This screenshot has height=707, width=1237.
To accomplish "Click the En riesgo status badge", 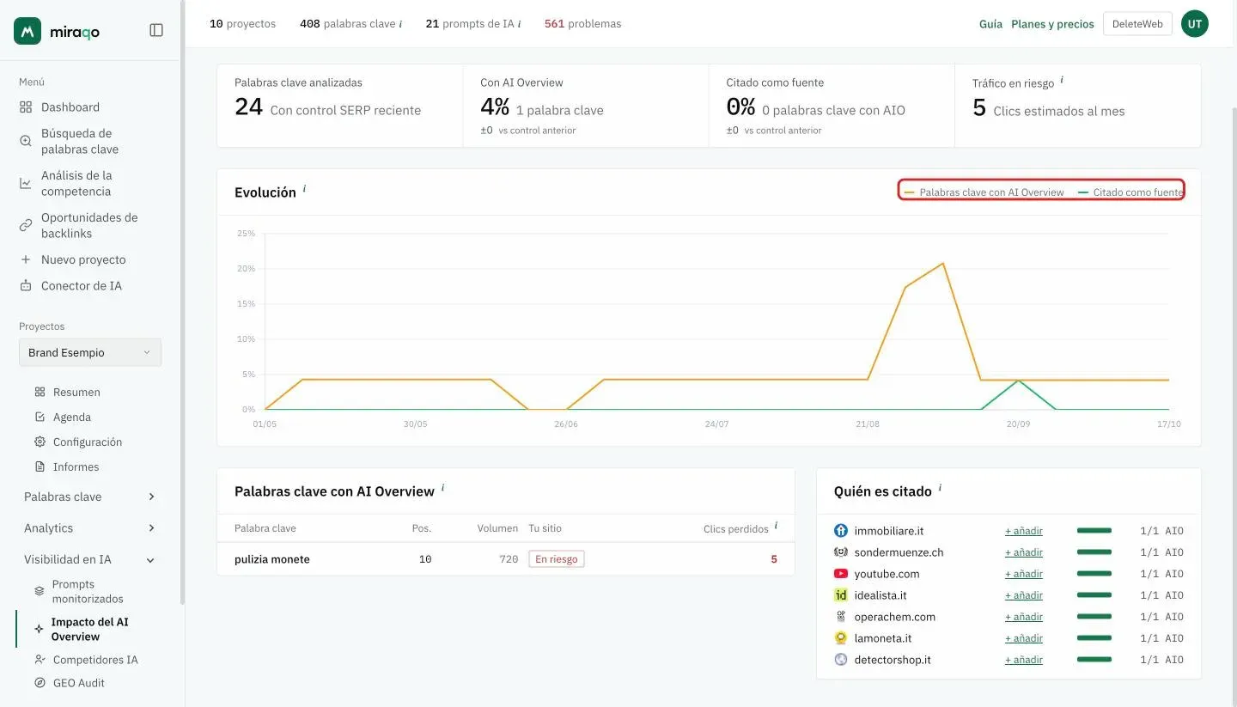I will click(x=557, y=559).
